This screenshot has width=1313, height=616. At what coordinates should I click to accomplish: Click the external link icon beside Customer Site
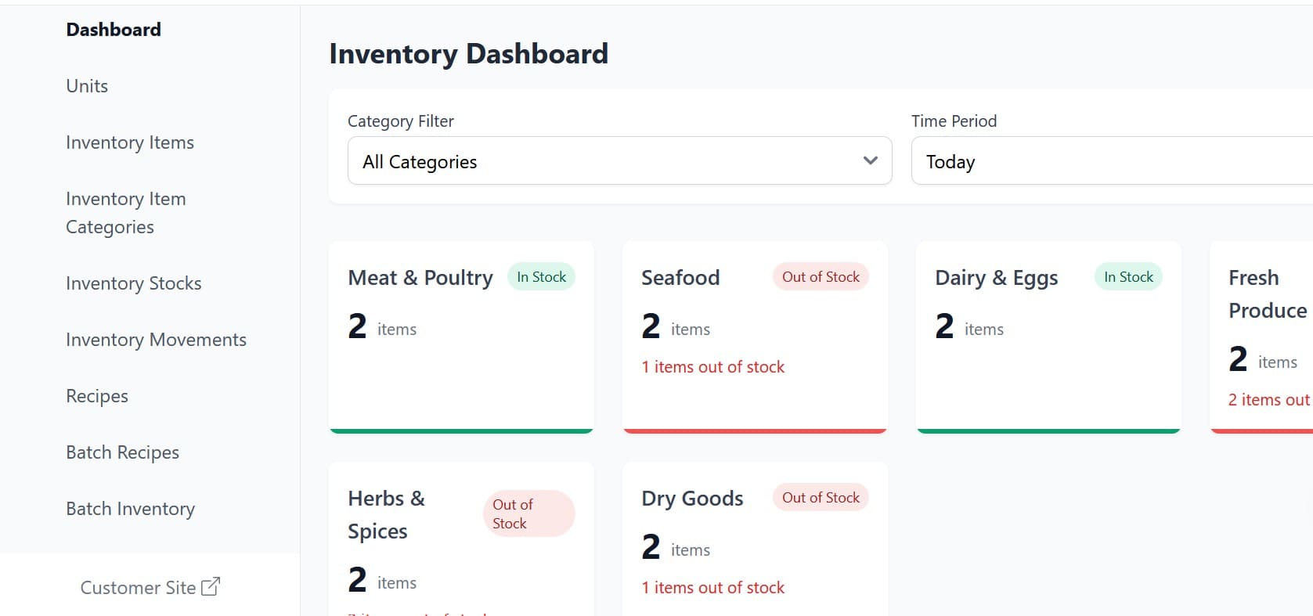pos(211,587)
